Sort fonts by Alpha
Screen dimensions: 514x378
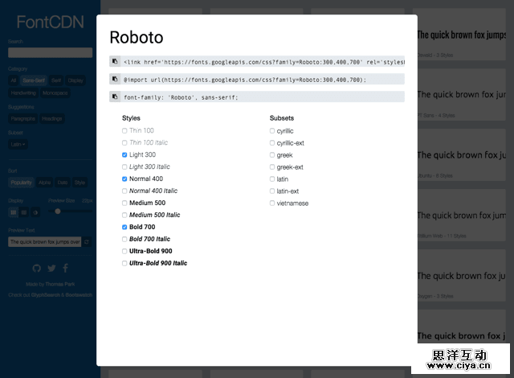click(45, 183)
